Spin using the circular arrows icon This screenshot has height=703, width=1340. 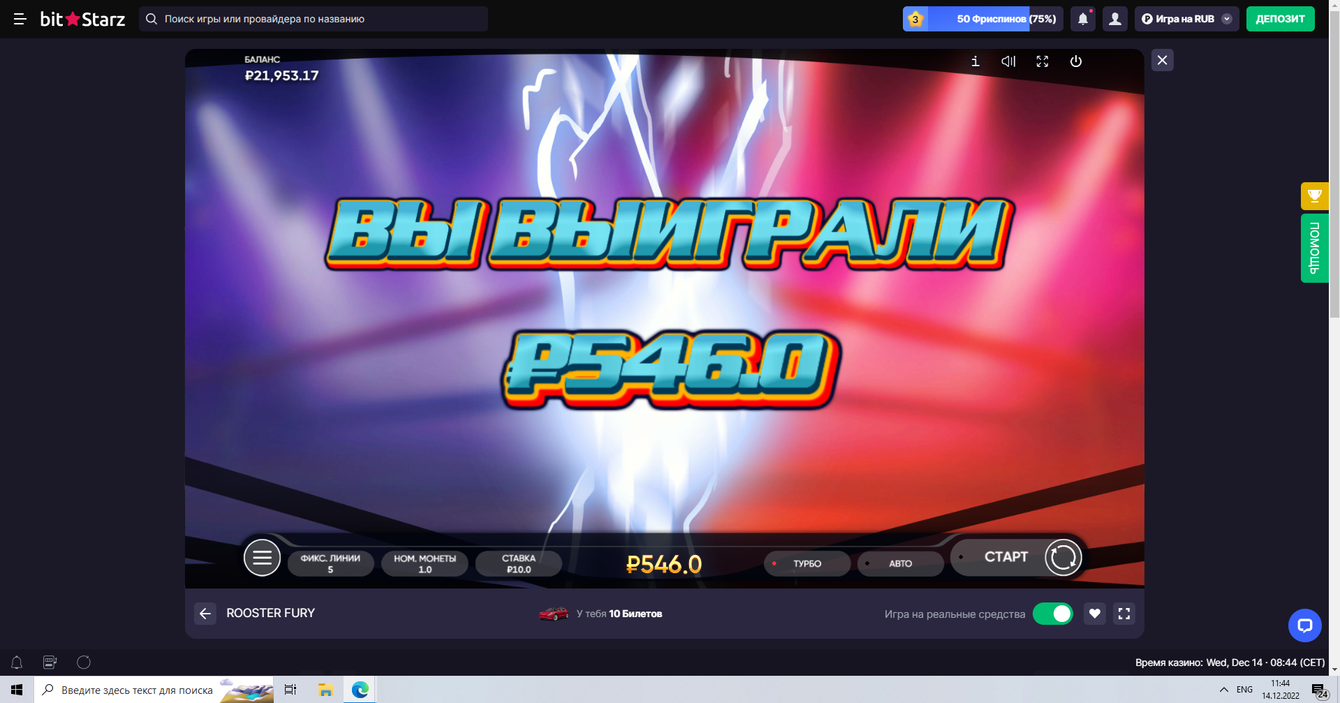tap(1063, 557)
